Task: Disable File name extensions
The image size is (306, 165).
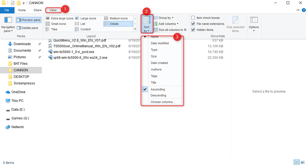Action: tap(193, 24)
